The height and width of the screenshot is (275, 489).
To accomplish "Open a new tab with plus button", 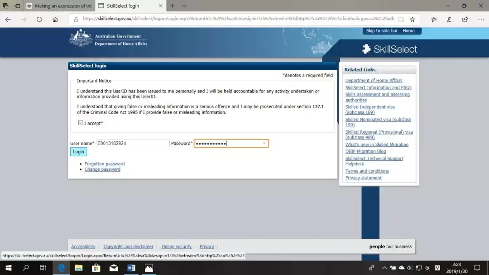I will [173, 5].
